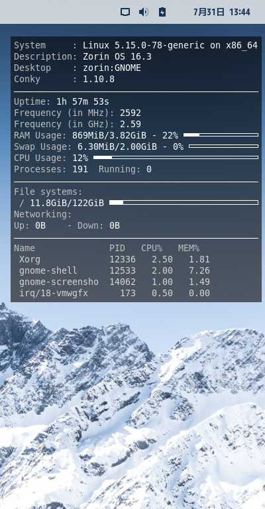Viewport: 265px width, 509px height.
Task: Click the 'Zorin OS 16.3' description text
Action: point(117,57)
